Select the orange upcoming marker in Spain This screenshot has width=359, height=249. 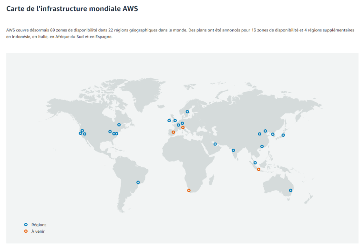click(174, 132)
